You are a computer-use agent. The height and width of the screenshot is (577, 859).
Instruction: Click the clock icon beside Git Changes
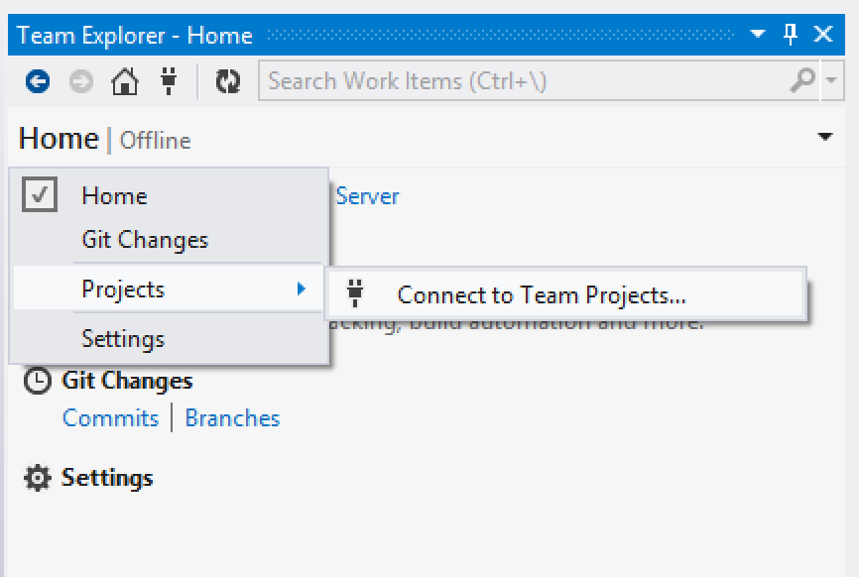[x=38, y=381]
